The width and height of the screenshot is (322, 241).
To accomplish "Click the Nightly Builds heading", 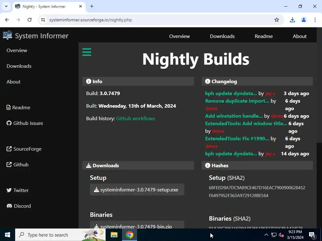I will coord(196,59).
